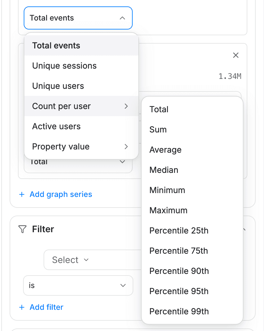Image resolution: width=264 pixels, height=331 pixels.
Task: Choose Unique users option
Action: (x=81, y=86)
